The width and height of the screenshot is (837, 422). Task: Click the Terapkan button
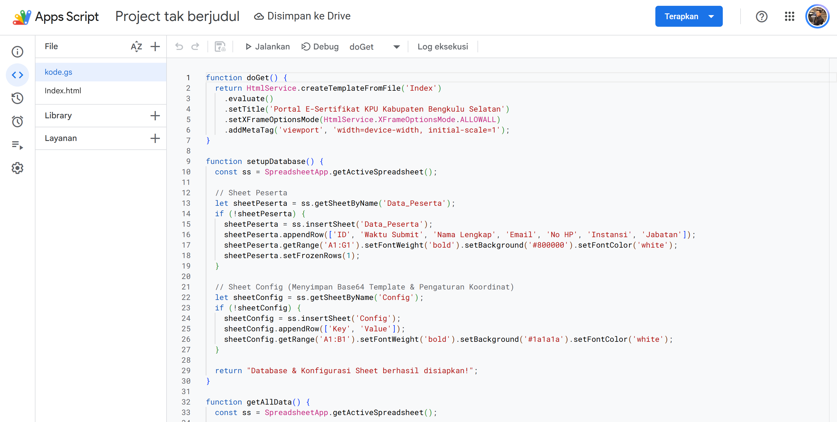point(681,16)
